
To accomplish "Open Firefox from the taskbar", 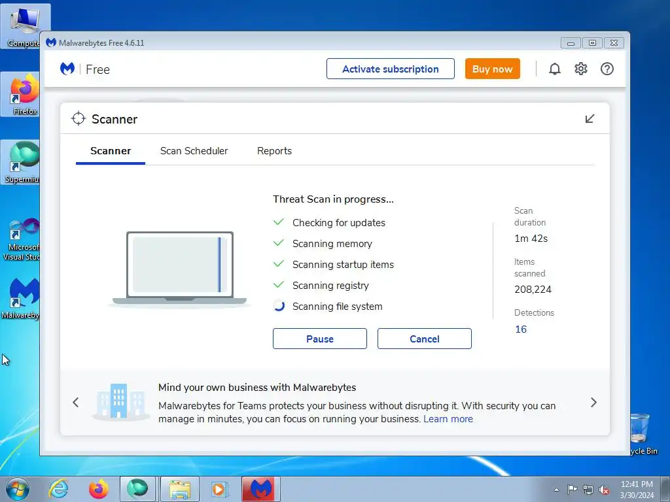I will tap(98, 489).
